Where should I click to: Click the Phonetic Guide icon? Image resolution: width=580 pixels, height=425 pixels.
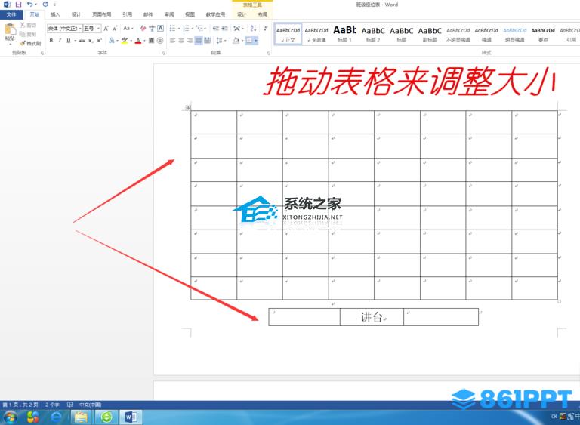click(152, 29)
